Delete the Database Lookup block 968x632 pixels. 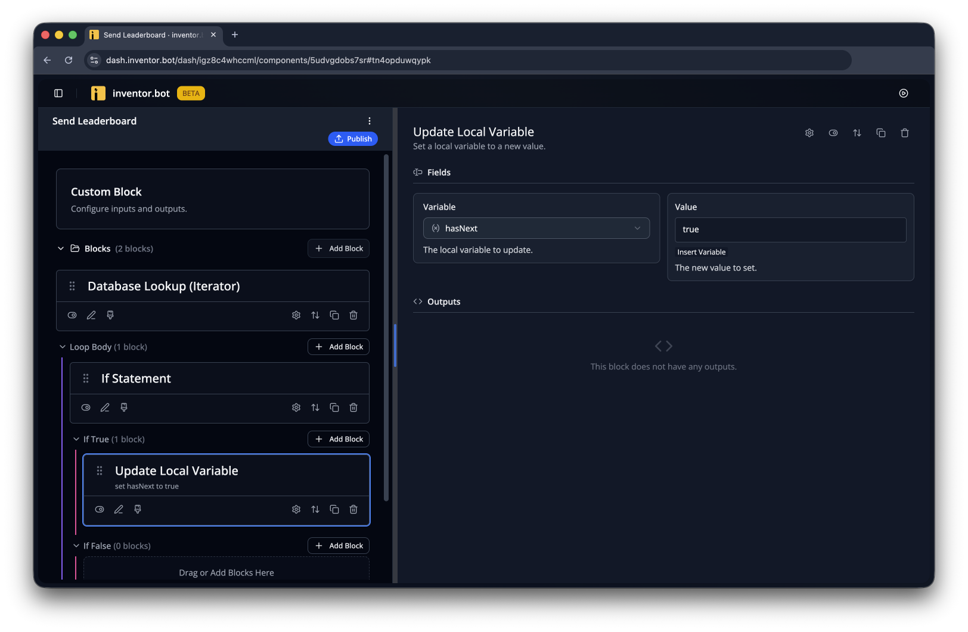click(x=353, y=315)
